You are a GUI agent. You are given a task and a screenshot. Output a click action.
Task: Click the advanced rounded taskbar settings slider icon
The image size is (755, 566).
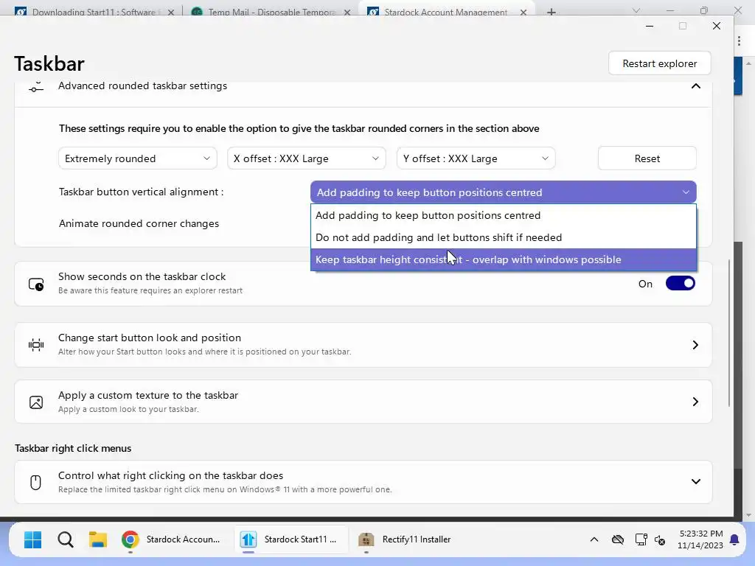pos(36,88)
